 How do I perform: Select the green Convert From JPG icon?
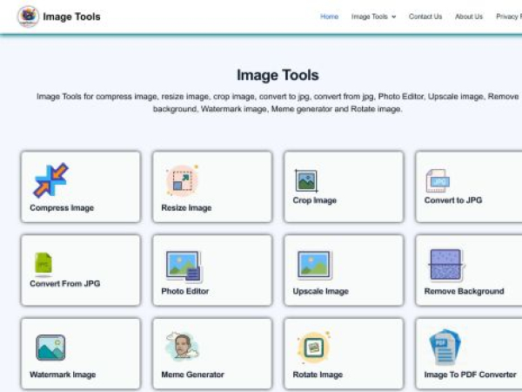(x=43, y=264)
